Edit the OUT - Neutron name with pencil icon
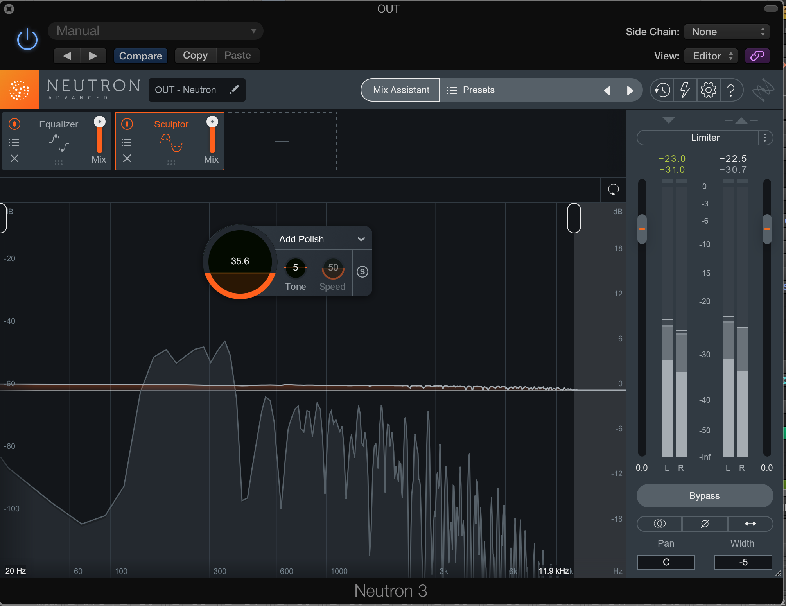 tap(234, 90)
